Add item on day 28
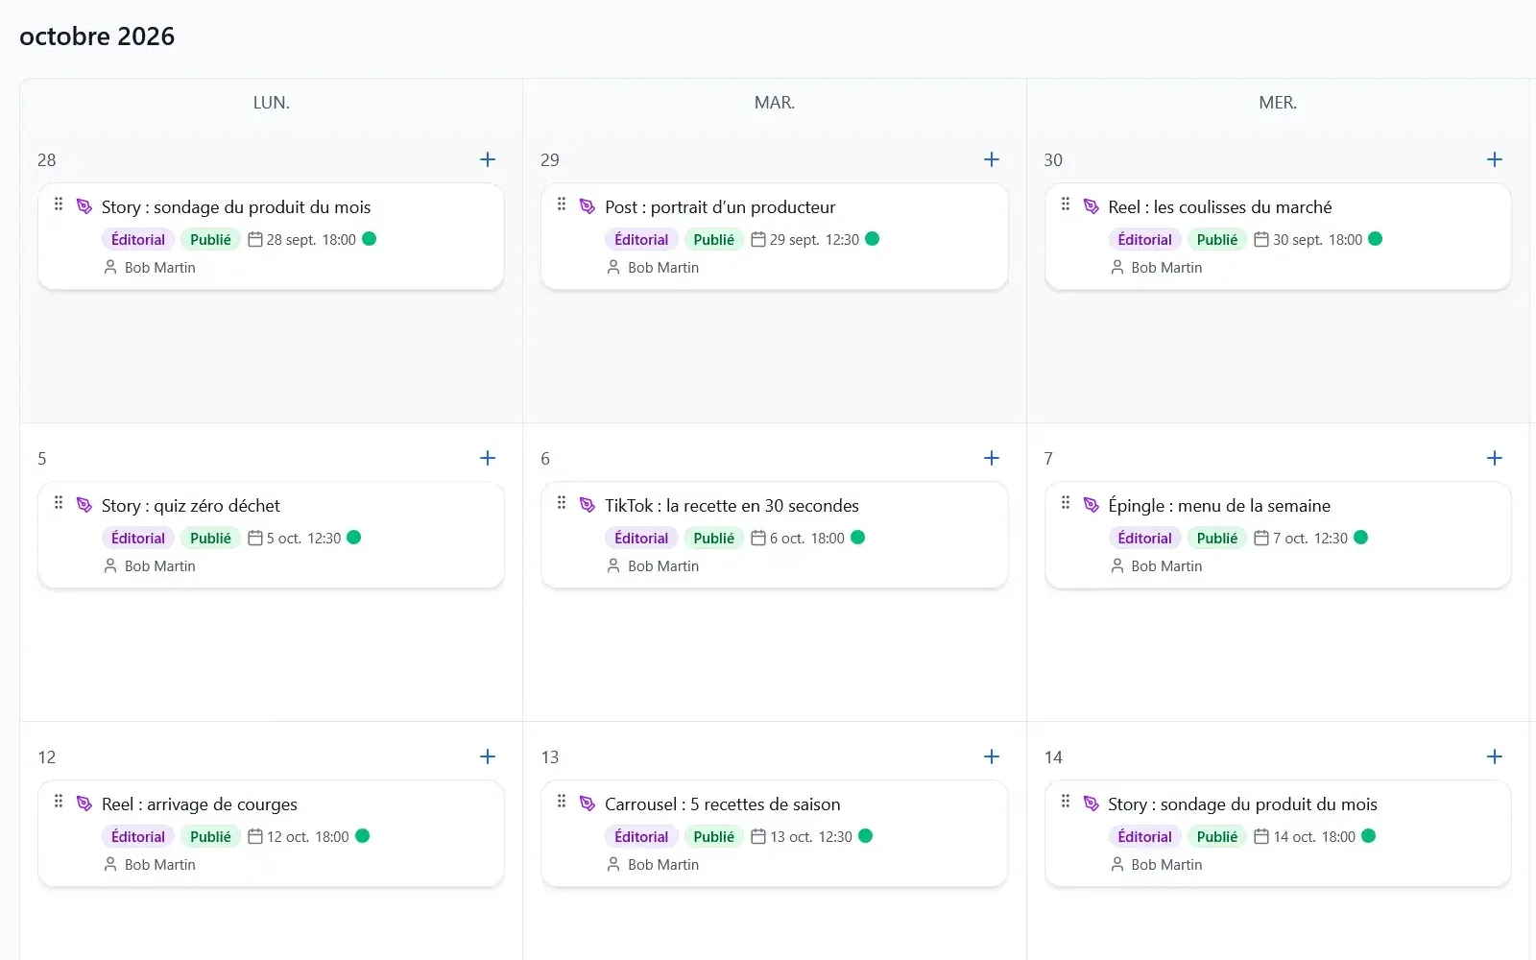 pyautogui.click(x=488, y=159)
